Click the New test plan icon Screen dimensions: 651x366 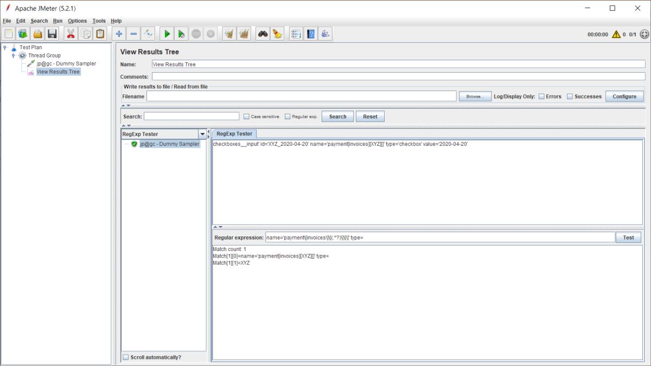(x=9, y=34)
